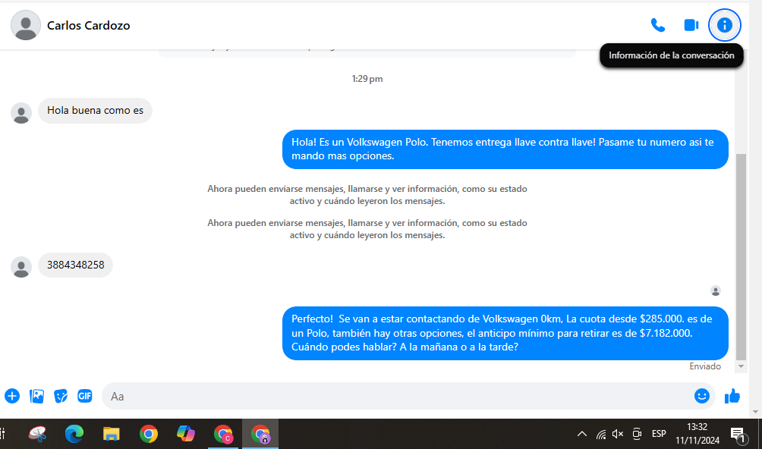The height and width of the screenshot is (449, 762).
Task: Attach a photo with the image icon
Action: click(x=36, y=396)
